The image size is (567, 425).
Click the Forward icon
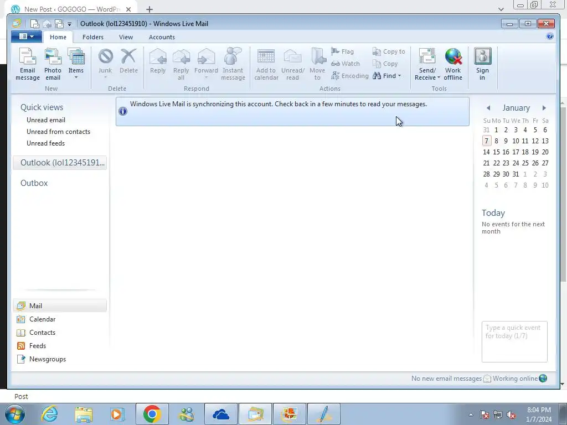206,64
